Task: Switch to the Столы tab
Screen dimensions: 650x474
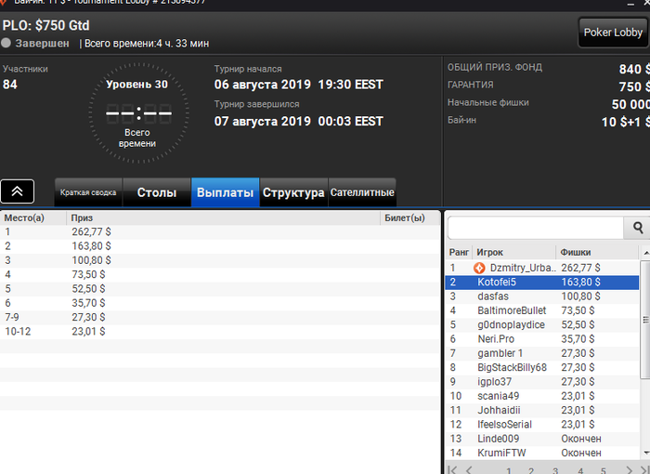Action: click(x=157, y=192)
